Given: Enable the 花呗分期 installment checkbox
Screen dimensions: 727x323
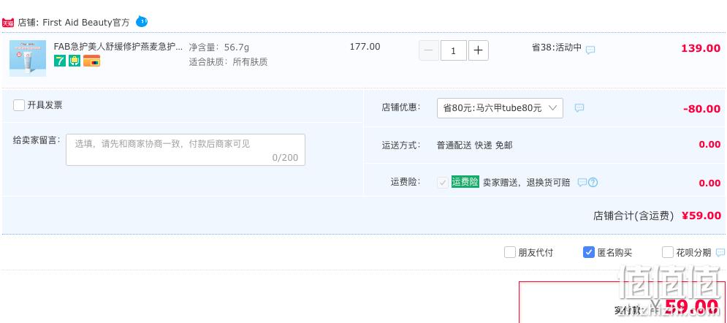Looking at the screenshot, I should (x=668, y=253).
